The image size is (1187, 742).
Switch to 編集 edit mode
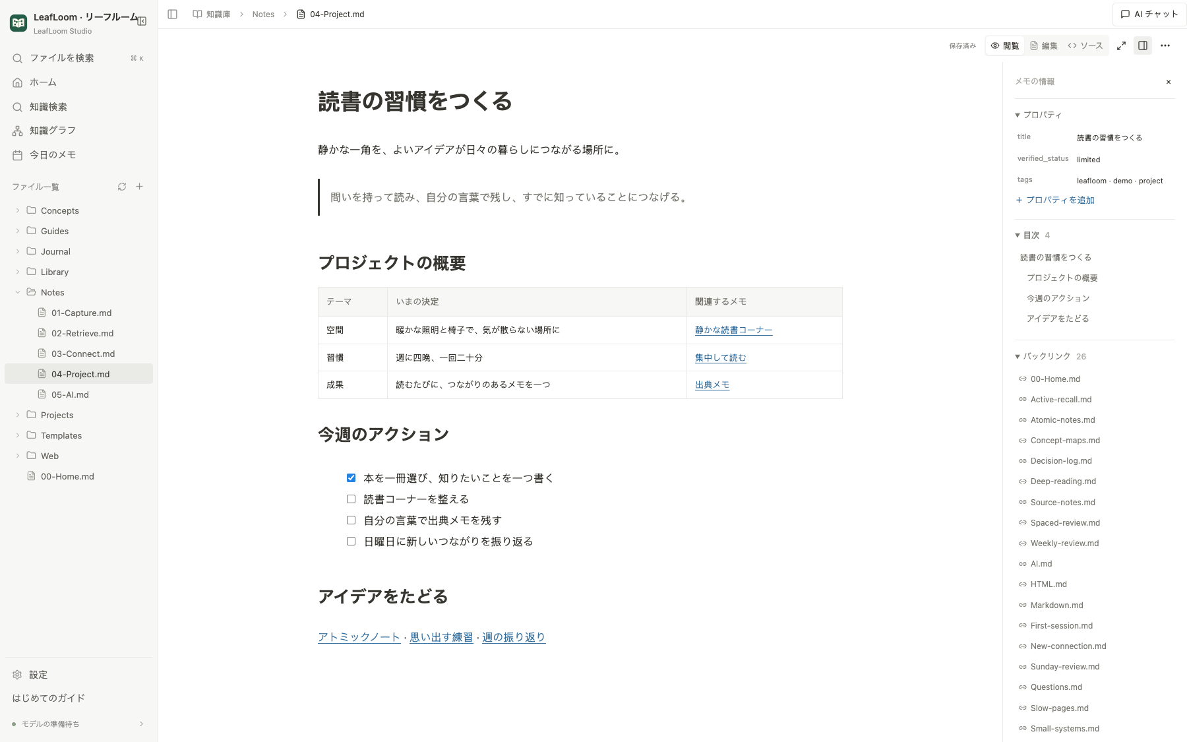pyautogui.click(x=1044, y=46)
